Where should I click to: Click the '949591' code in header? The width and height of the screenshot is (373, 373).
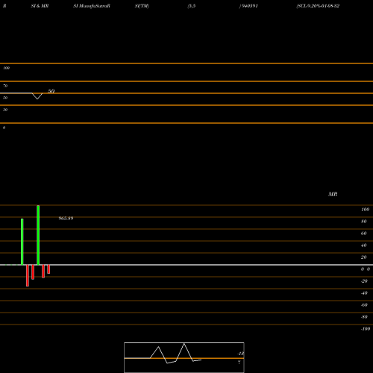250,6
